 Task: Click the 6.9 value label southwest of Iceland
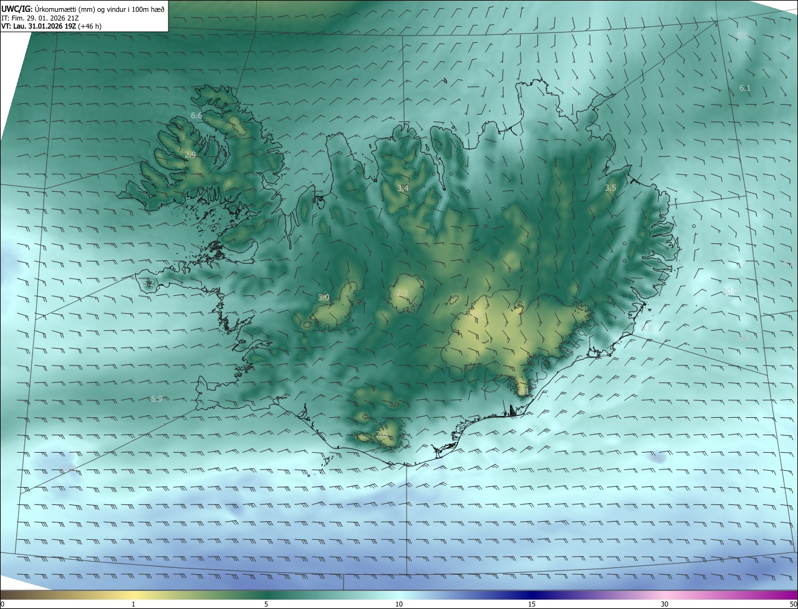[156, 399]
